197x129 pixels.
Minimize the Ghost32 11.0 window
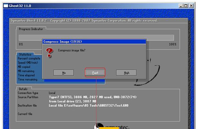181,6
